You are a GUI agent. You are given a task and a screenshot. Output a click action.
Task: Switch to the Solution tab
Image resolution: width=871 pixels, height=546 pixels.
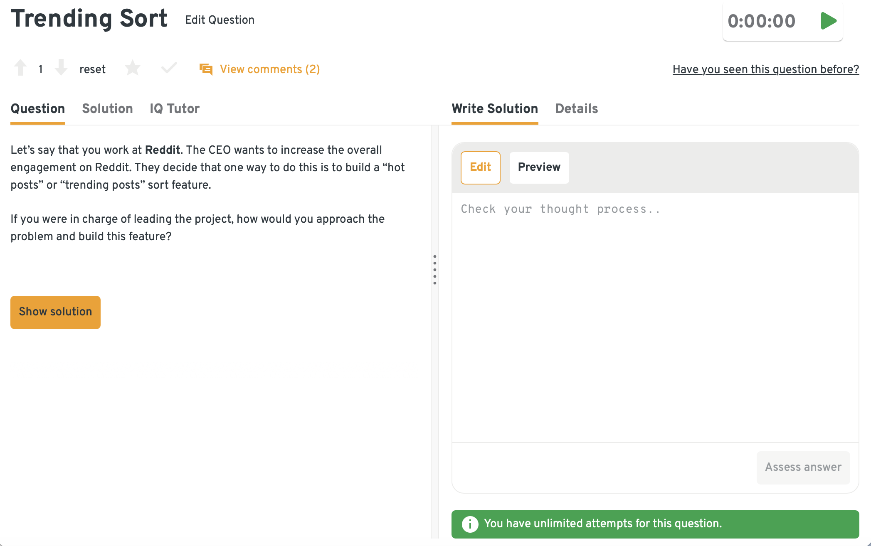point(107,108)
